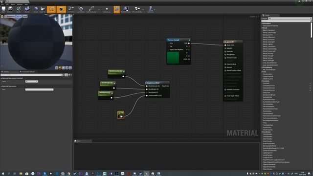Open the Window menu
The image size is (313, 176).
20,4
